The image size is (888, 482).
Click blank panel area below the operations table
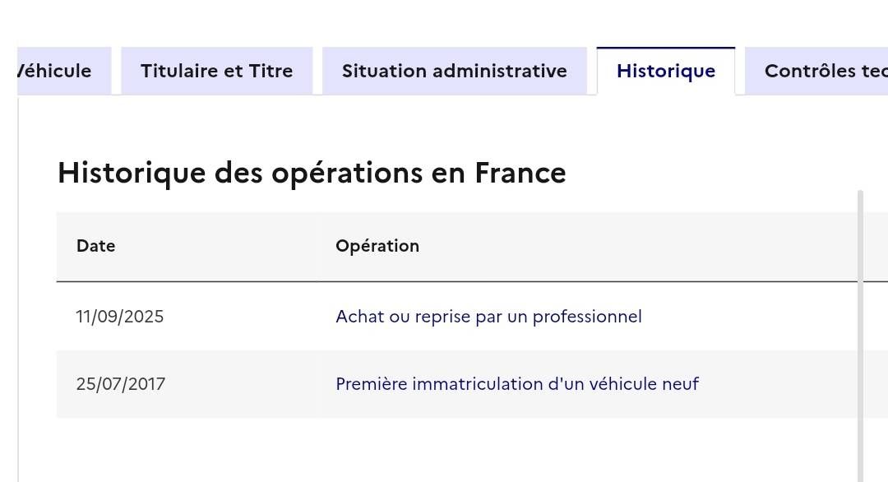(436, 450)
